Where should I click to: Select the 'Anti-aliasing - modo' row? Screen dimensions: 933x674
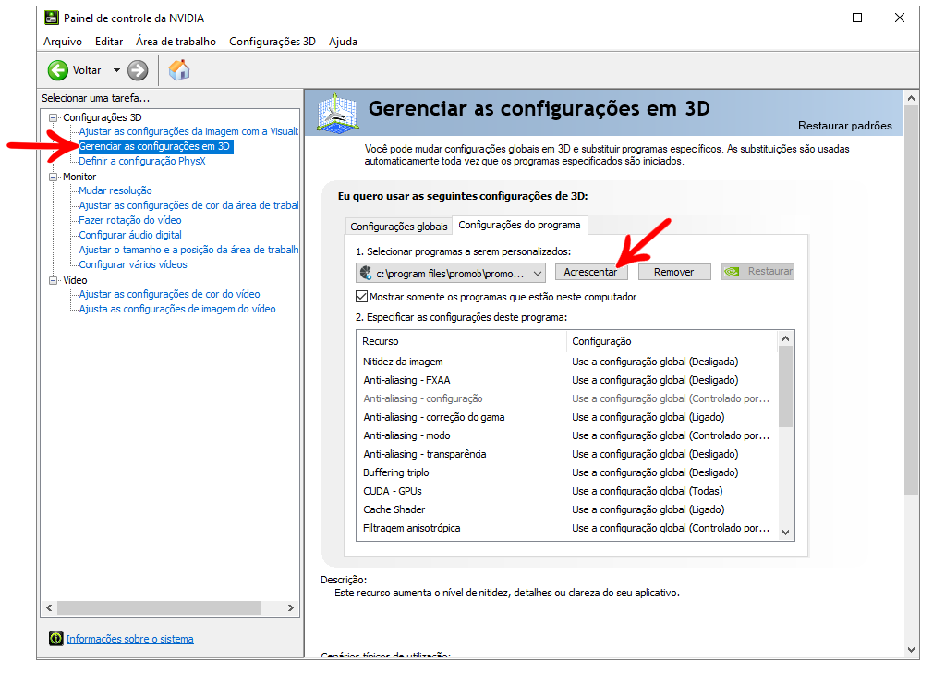click(567, 435)
